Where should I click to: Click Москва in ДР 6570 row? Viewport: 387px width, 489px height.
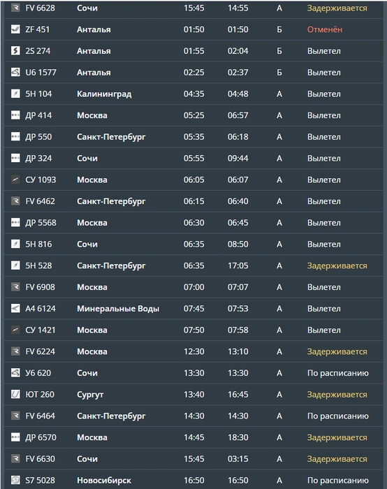tap(92, 437)
